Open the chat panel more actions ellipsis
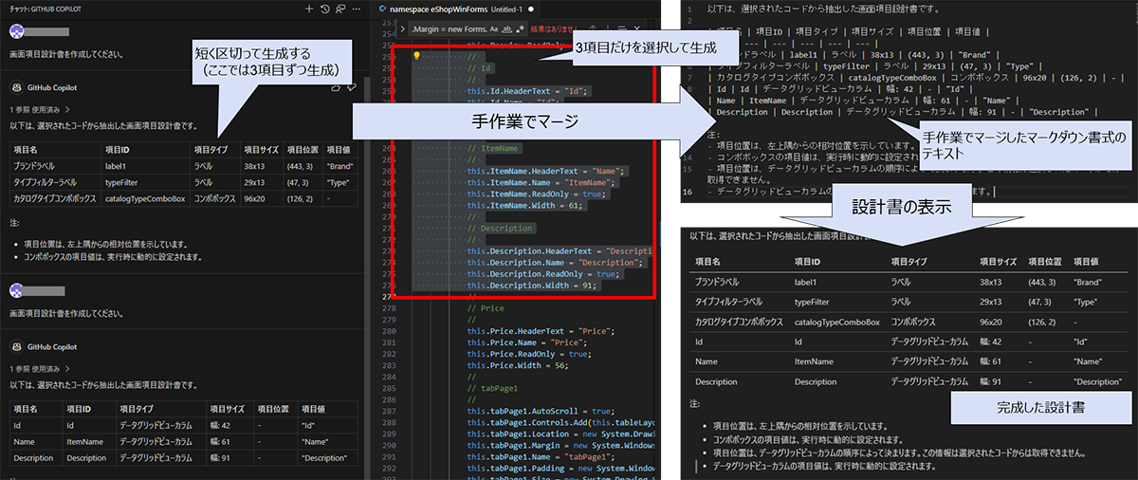The width and height of the screenshot is (1138, 480). (x=355, y=8)
